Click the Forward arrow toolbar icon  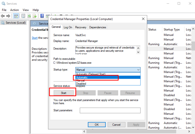click(x=8, y=16)
